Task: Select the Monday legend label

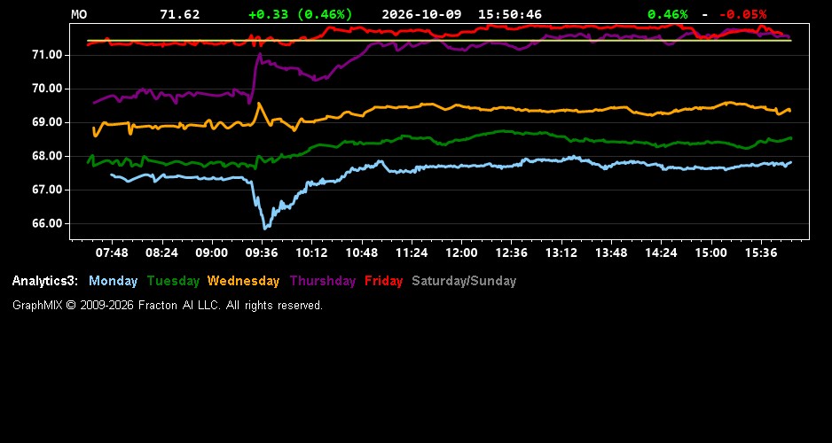Action: coord(113,281)
